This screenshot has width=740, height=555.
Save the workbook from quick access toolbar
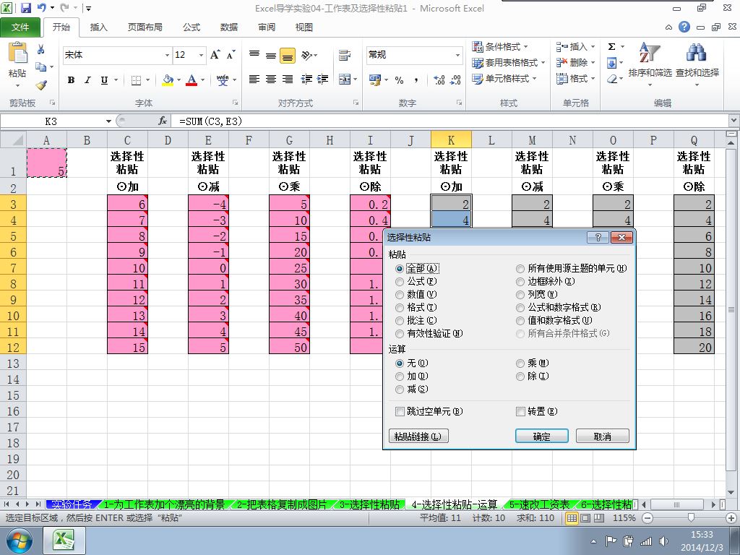click(x=26, y=8)
